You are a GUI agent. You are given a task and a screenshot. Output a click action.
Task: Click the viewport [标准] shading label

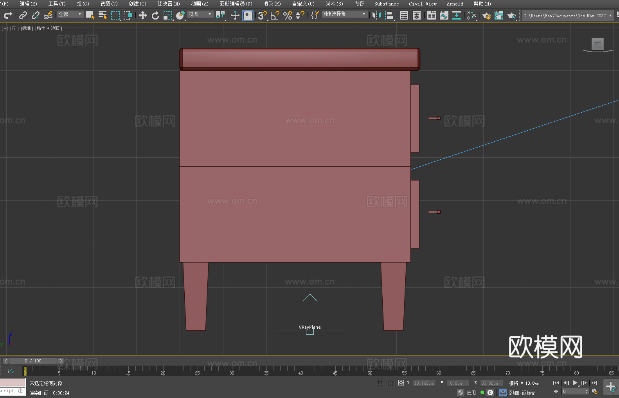coord(27,28)
